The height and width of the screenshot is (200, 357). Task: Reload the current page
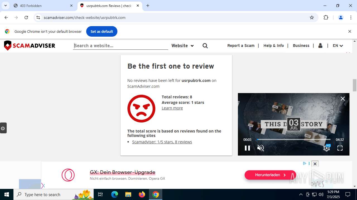pyautogui.click(x=26, y=17)
